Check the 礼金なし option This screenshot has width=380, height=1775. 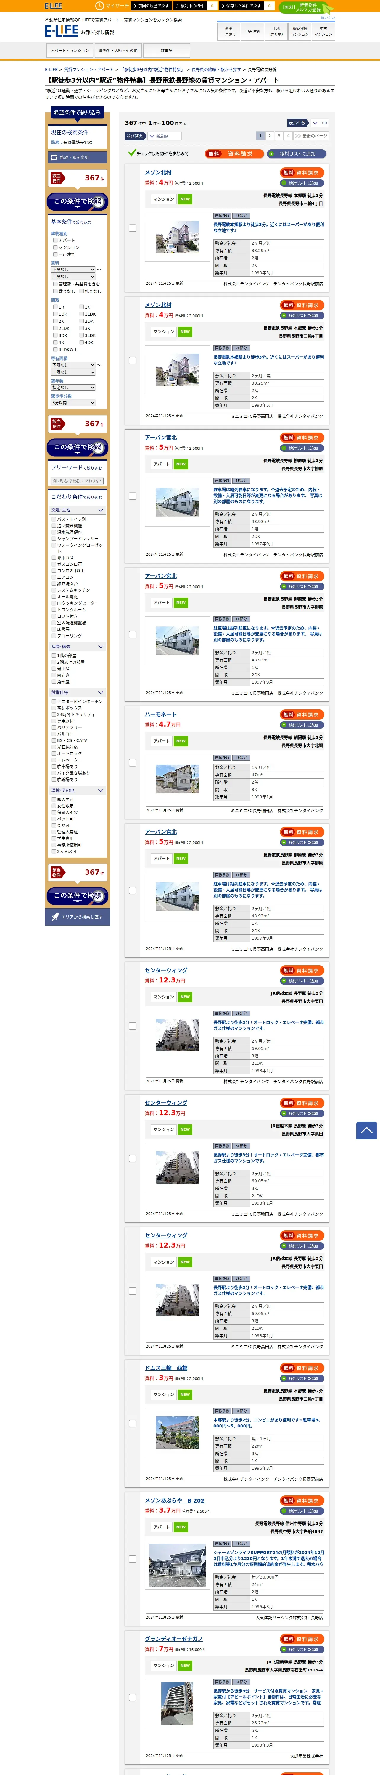81,291
